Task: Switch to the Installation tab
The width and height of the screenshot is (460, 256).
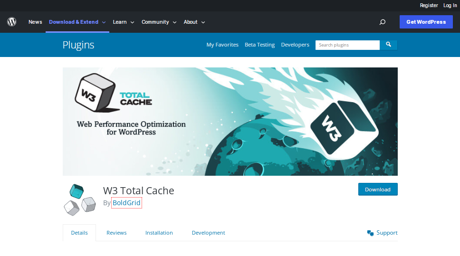Action: [159, 233]
